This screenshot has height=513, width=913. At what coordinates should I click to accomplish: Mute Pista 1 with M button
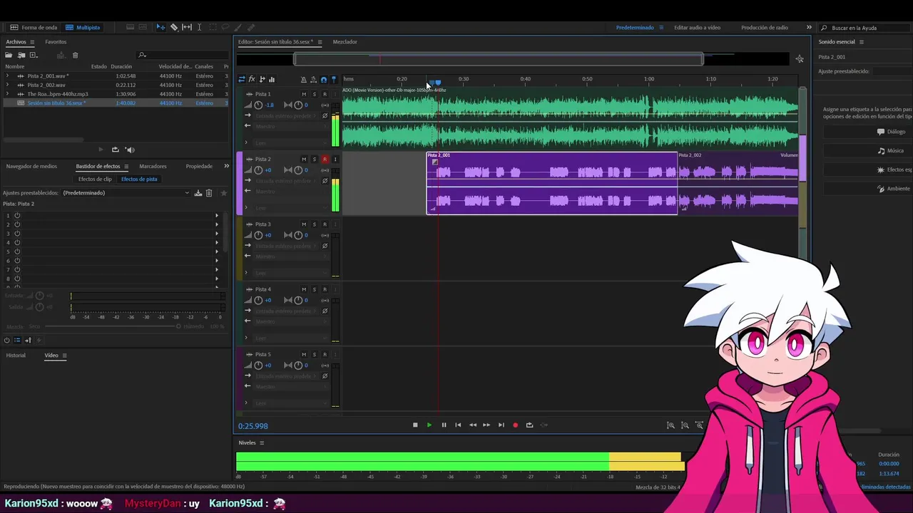(x=304, y=94)
